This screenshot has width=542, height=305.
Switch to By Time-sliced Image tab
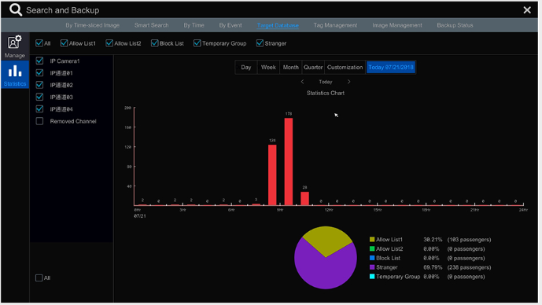(x=93, y=25)
